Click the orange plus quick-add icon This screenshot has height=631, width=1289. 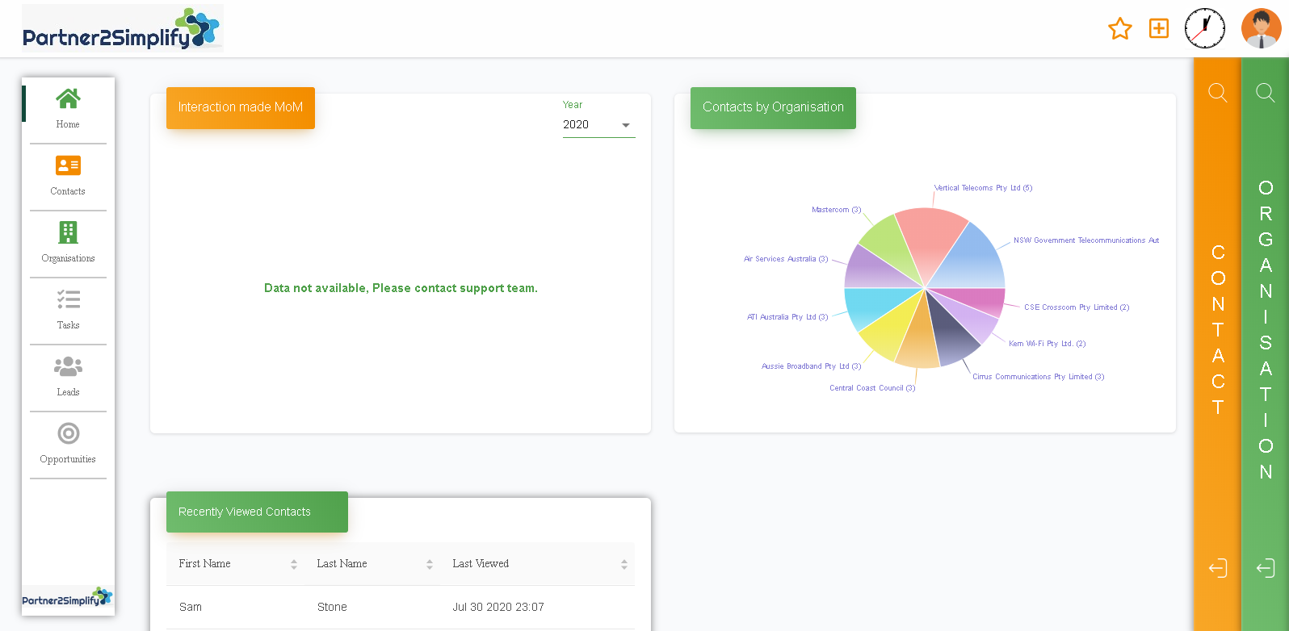coord(1158,28)
